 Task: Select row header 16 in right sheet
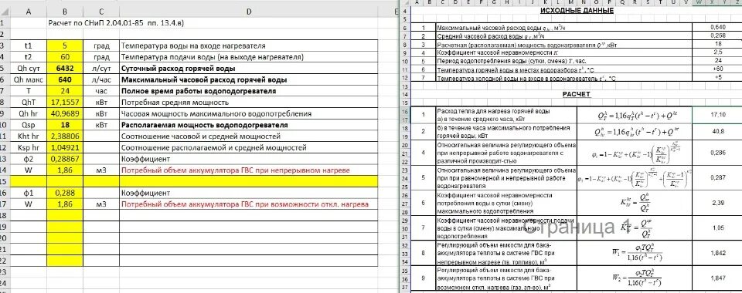[404, 111]
